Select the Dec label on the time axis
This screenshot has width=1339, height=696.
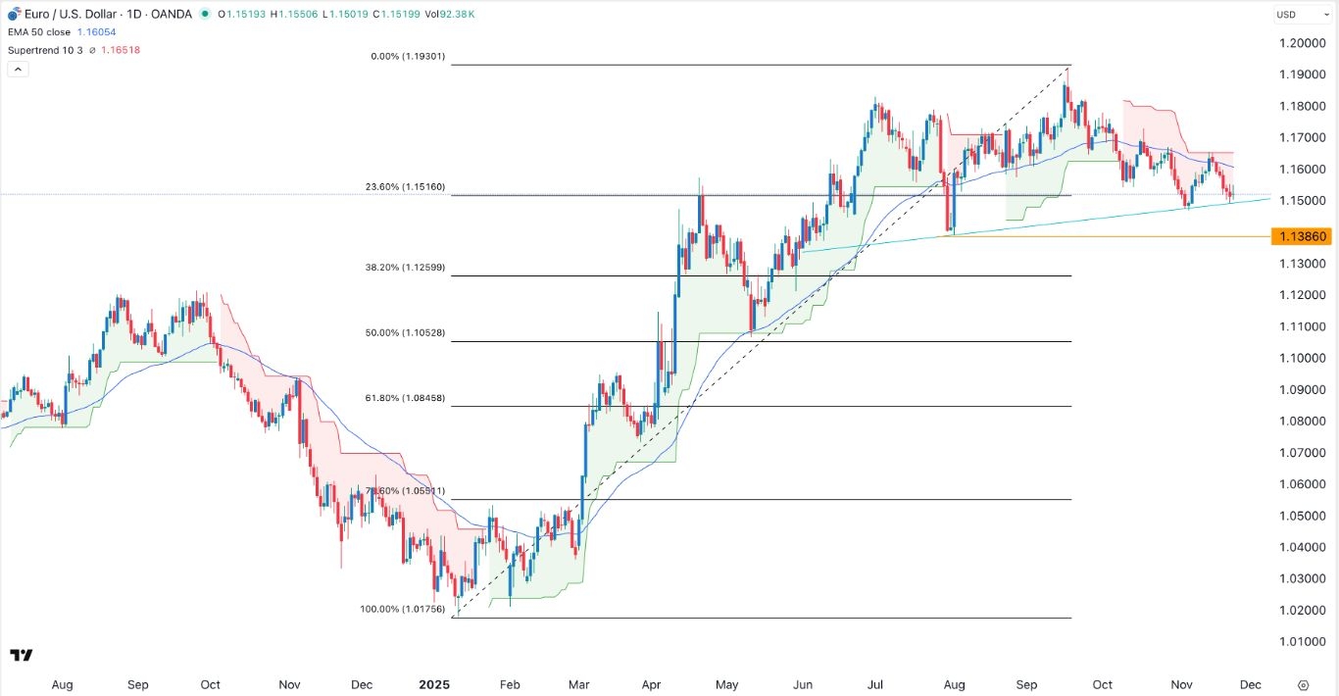click(x=1251, y=684)
